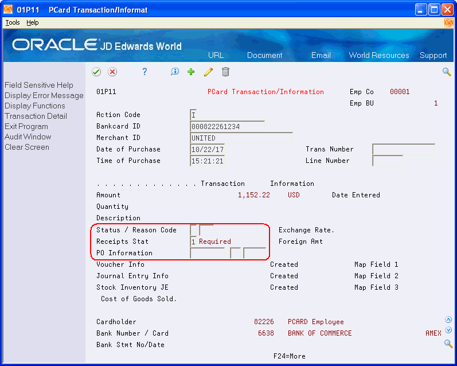Open the URL header link
Image resolution: width=457 pixels, height=366 pixels.
(x=216, y=56)
